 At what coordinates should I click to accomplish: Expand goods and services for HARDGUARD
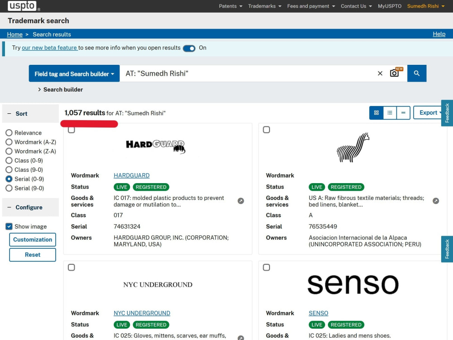[241, 201]
